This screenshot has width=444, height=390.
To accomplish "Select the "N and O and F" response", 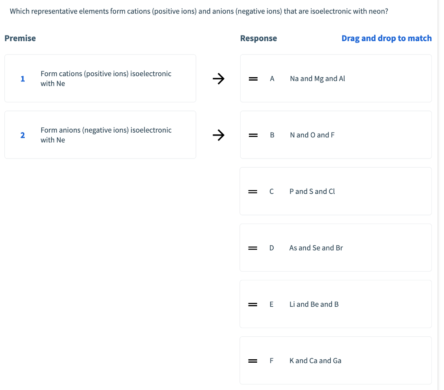I will coord(312,135).
